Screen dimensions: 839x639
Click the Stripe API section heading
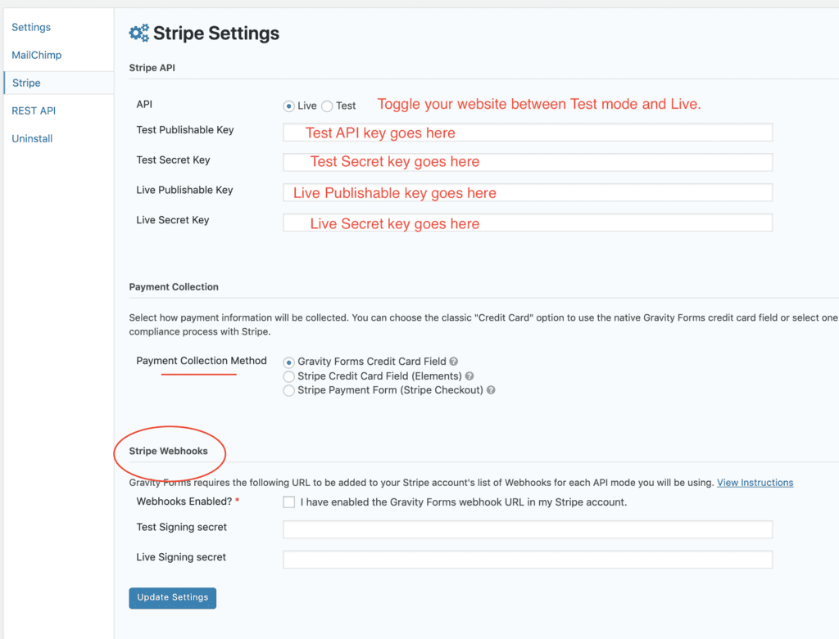click(152, 68)
